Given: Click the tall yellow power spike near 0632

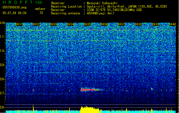Looking at the screenshot, I should (33, 109).
